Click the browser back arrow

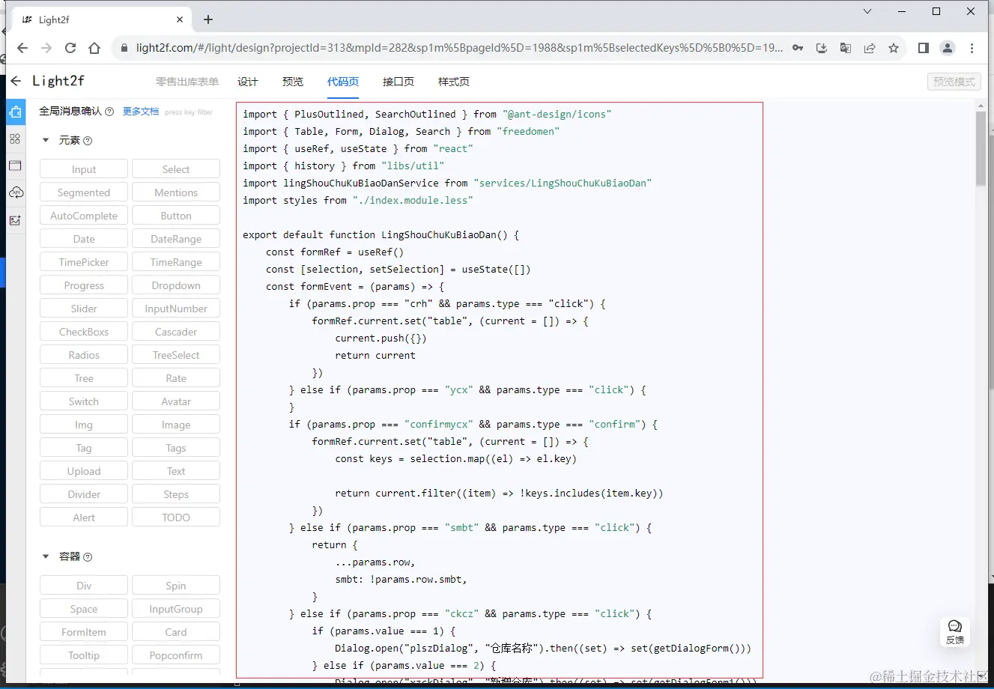point(22,48)
